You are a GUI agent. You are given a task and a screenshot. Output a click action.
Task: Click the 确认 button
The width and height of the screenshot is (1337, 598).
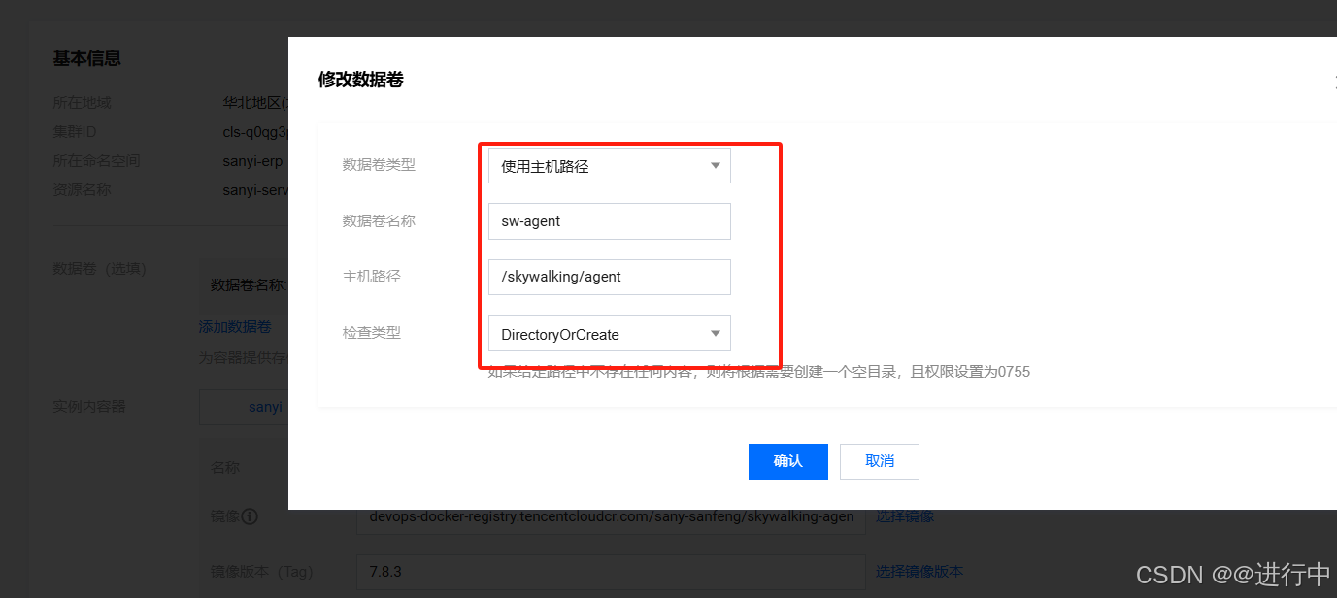coord(787,461)
